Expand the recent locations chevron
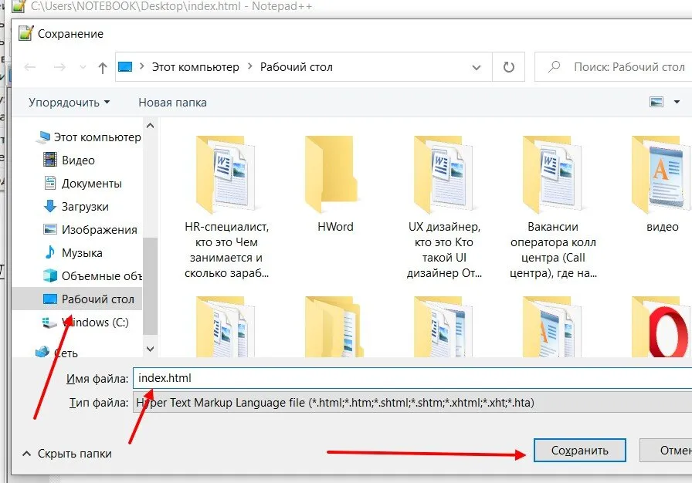This screenshot has width=692, height=483. [x=83, y=67]
